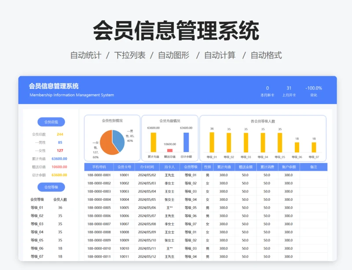Click the 等级_06 bar in level chart

pos(297,148)
